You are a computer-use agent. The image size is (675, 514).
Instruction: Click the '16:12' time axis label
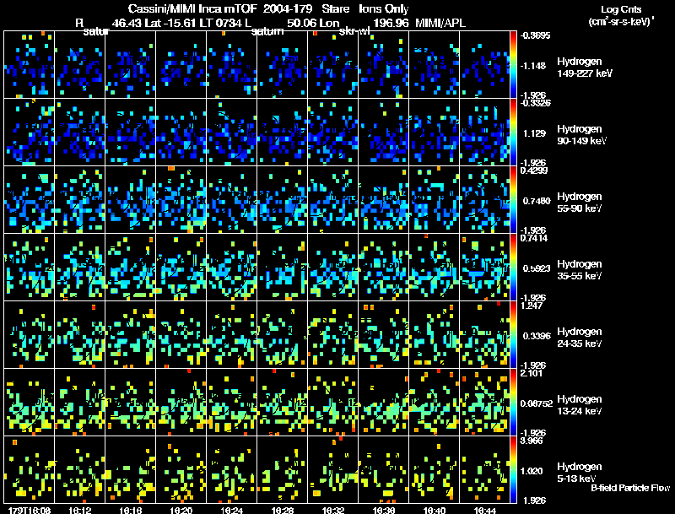79,510
